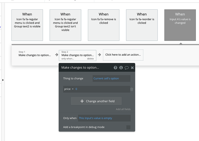Select menu clicked, Group text2 visible event
The width and height of the screenshot is (199, 141).
[x=27, y=25]
